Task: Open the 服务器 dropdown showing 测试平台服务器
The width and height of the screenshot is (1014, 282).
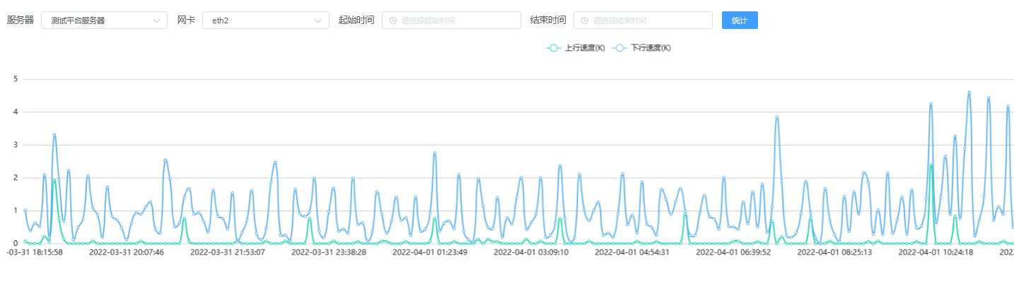Action: pos(104,20)
